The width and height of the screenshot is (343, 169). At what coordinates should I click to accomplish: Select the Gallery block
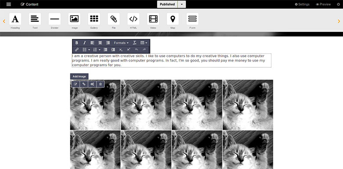(x=94, y=19)
